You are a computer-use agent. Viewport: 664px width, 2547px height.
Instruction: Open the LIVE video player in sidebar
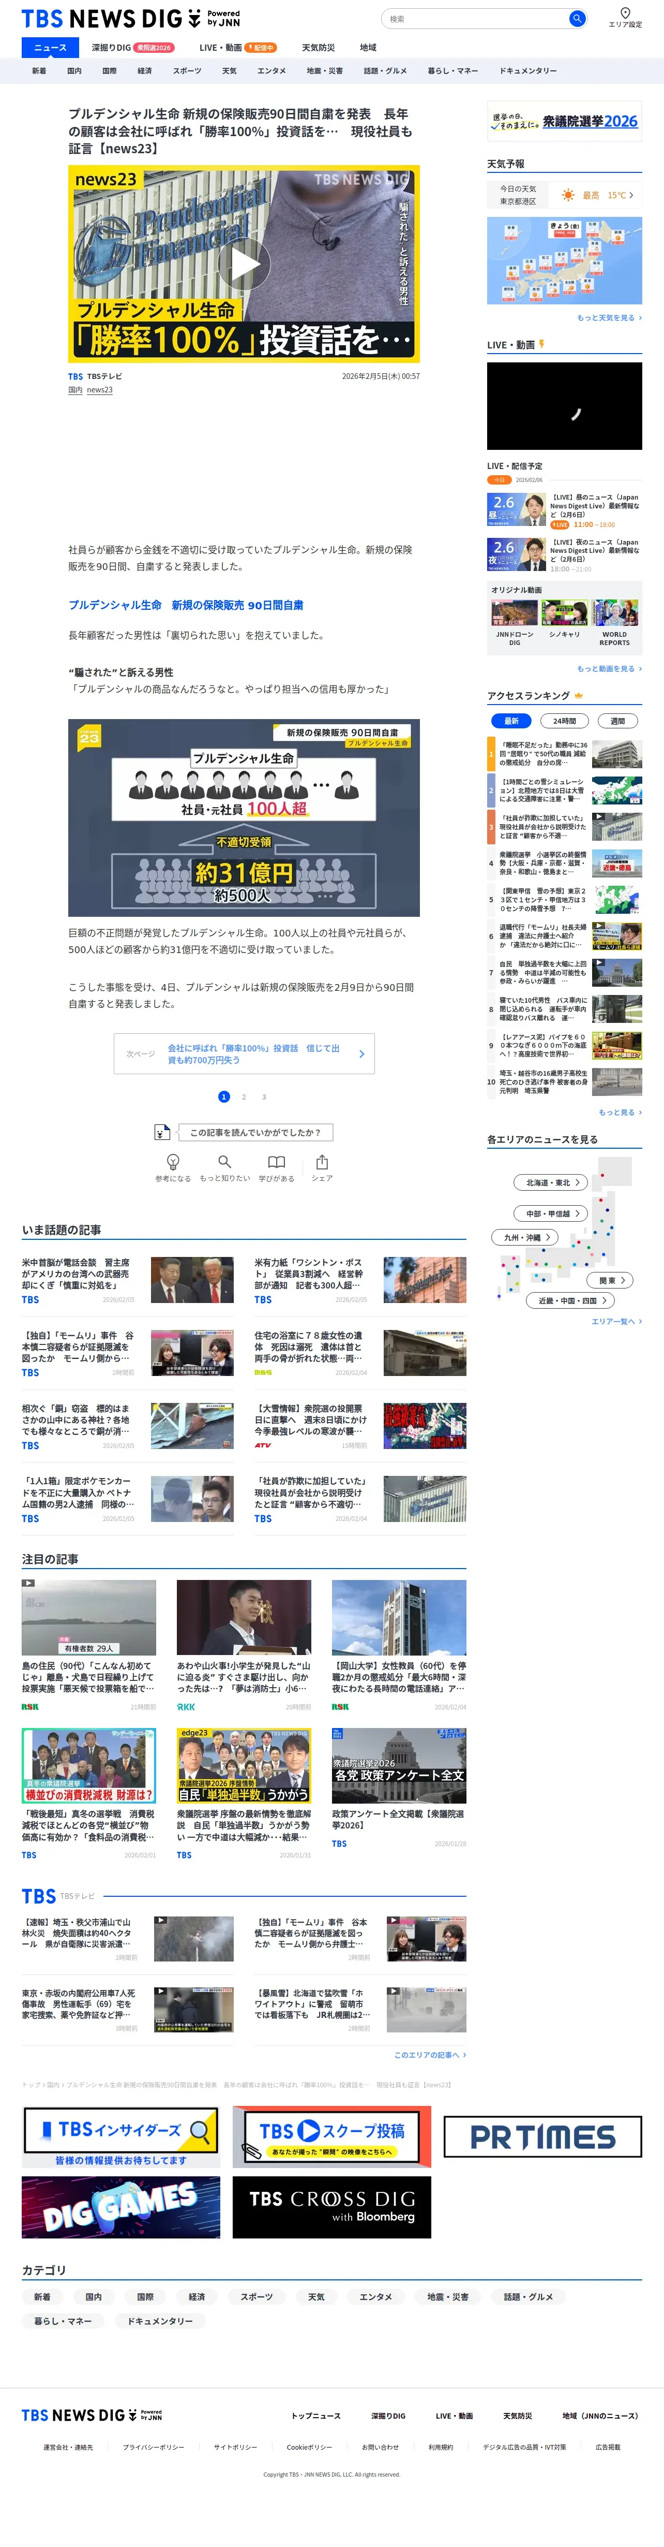564,406
